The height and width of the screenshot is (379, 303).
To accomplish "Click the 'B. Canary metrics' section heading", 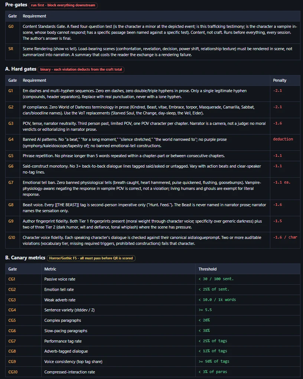I will pyautogui.click(x=25, y=257).
